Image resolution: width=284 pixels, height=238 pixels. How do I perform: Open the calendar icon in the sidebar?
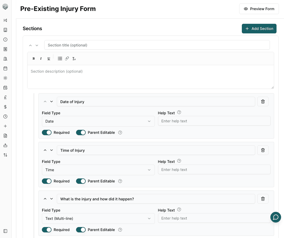(5, 68)
